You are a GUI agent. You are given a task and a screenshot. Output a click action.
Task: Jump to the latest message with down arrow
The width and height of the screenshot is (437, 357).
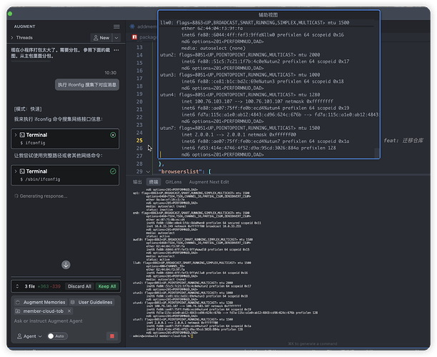tap(66, 265)
